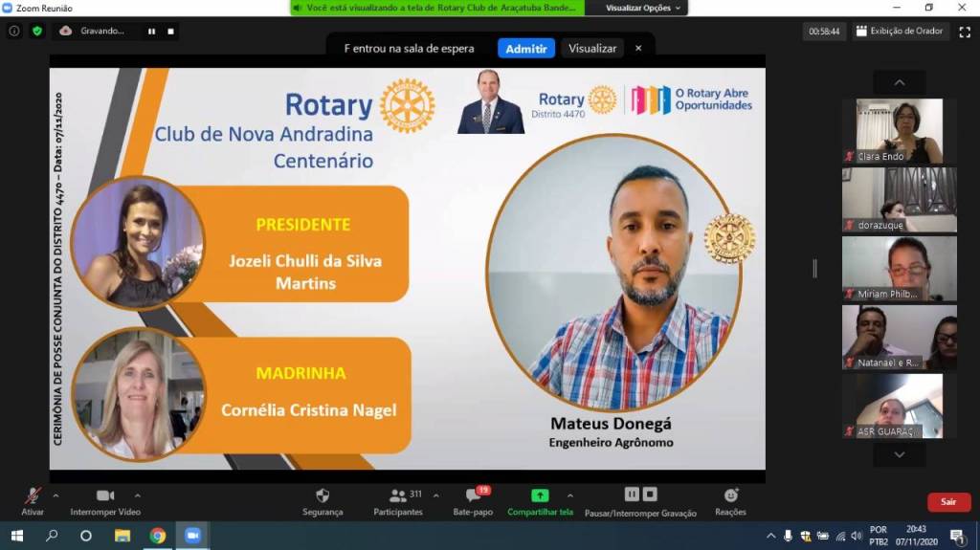
Task: Open the Reações emoji icon
Action: click(730, 495)
